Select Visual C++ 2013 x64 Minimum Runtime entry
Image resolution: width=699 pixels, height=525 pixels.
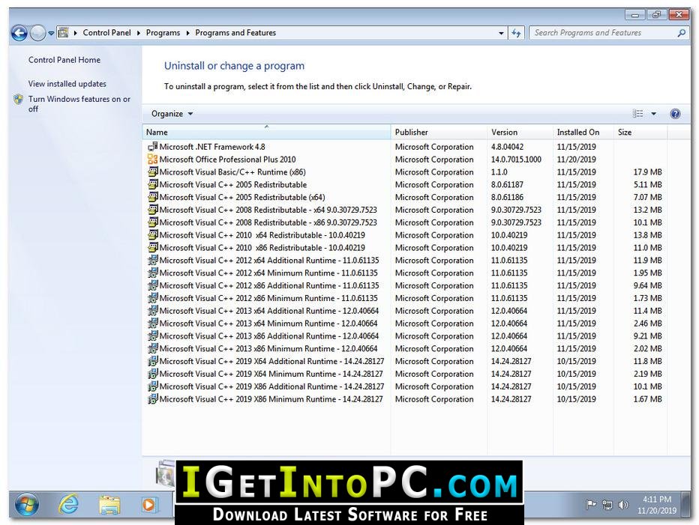268,324
